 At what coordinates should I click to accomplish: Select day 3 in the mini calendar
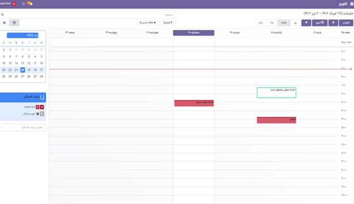pos(42,56)
